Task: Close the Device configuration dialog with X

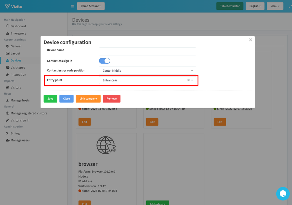Action: point(250,40)
